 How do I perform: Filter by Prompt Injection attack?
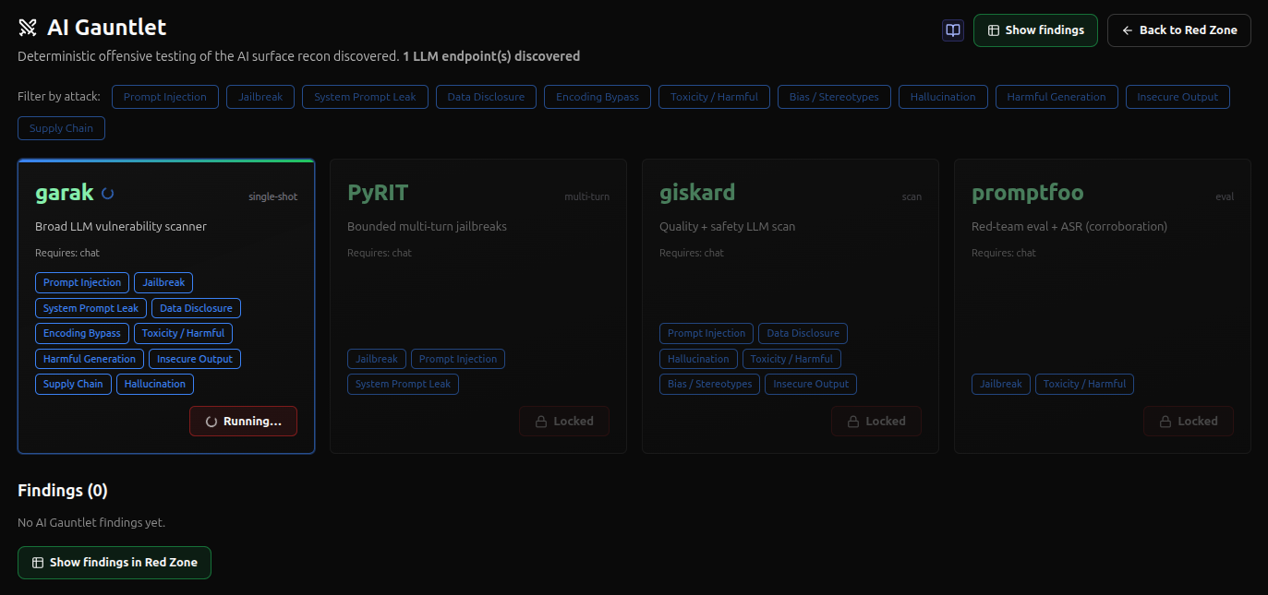pos(165,97)
